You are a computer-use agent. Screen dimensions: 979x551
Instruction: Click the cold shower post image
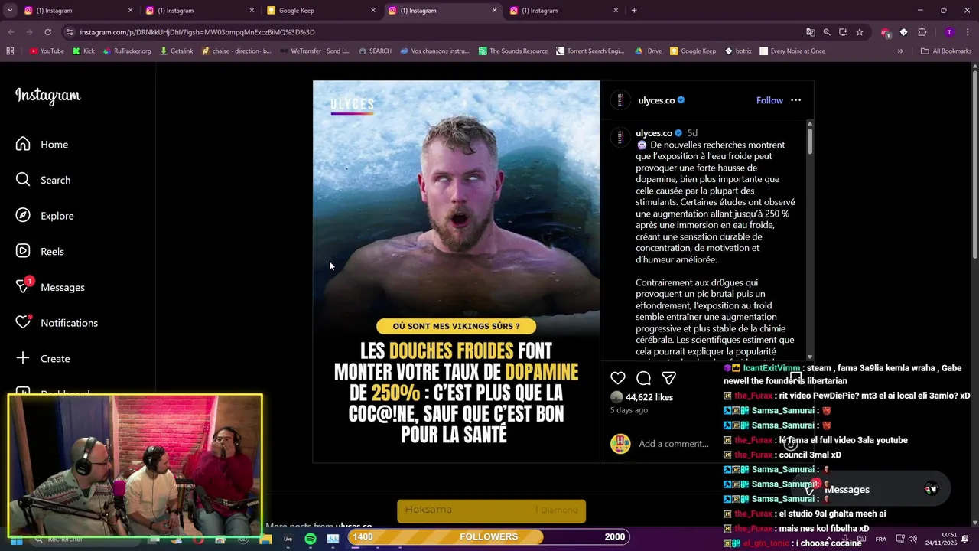[x=456, y=272]
